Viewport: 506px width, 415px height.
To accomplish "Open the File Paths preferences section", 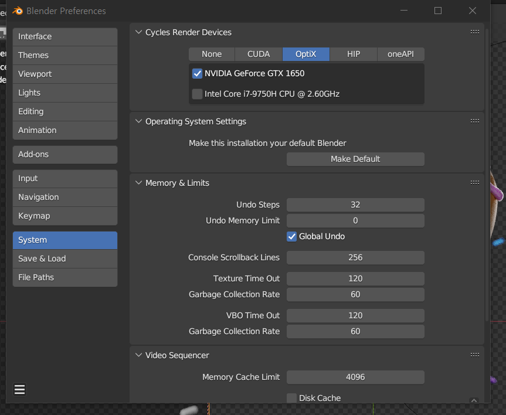I will click(x=65, y=277).
